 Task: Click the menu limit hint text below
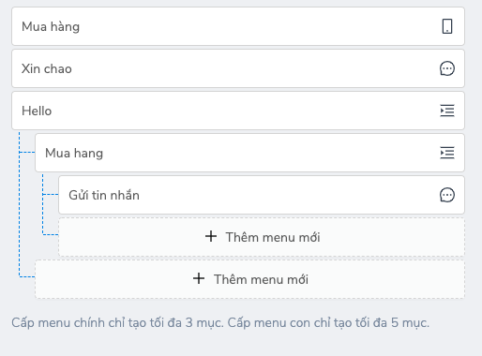(220, 322)
